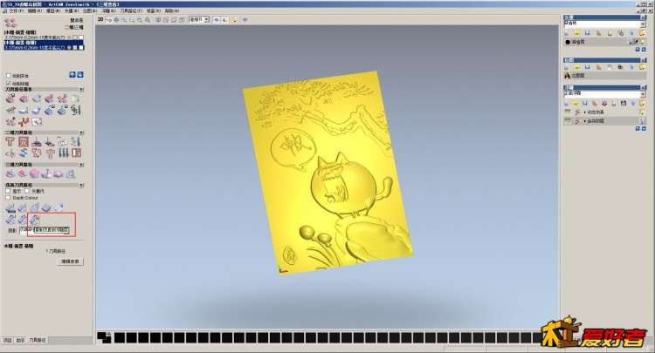The width and height of the screenshot is (655, 353).
Task: Toggle first unselected toolpath's 2D visibility checkbox
Action: tap(75, 37)
